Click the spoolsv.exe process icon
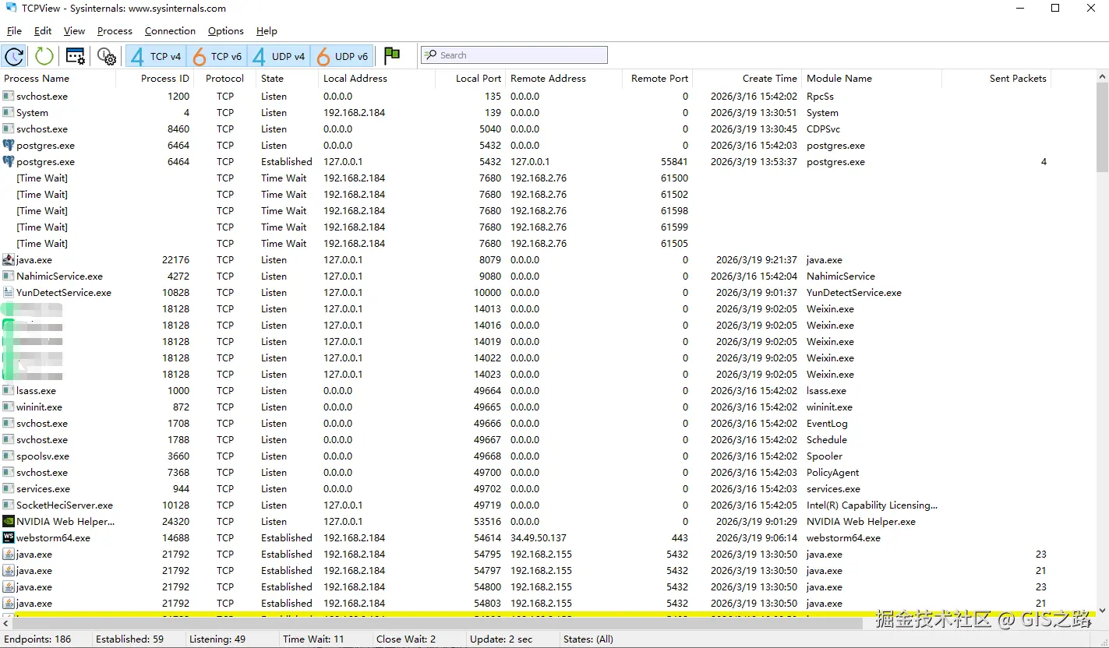 tap(8, 456)
